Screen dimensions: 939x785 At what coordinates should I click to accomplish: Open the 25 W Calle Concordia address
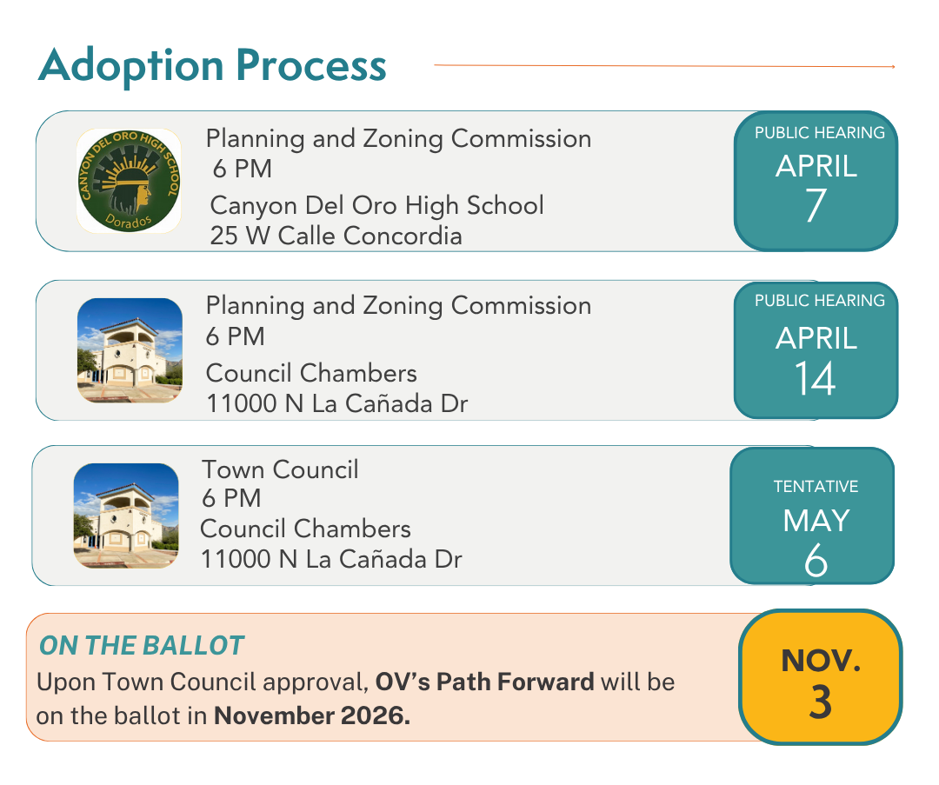click(336, 236)
